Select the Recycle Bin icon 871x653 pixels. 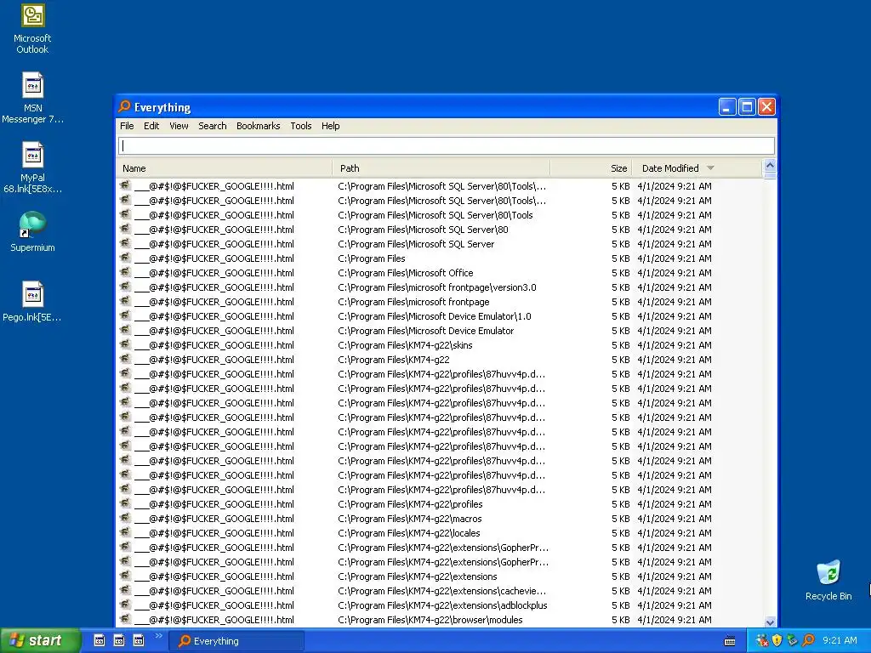[x=828, y=580]
